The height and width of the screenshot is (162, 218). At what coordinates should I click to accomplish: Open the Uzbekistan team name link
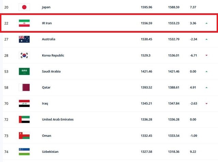pos(51,151)
